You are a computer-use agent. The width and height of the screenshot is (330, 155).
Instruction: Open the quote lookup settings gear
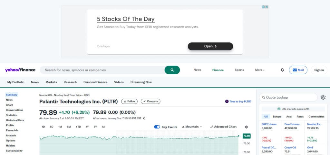click(323, 97)
